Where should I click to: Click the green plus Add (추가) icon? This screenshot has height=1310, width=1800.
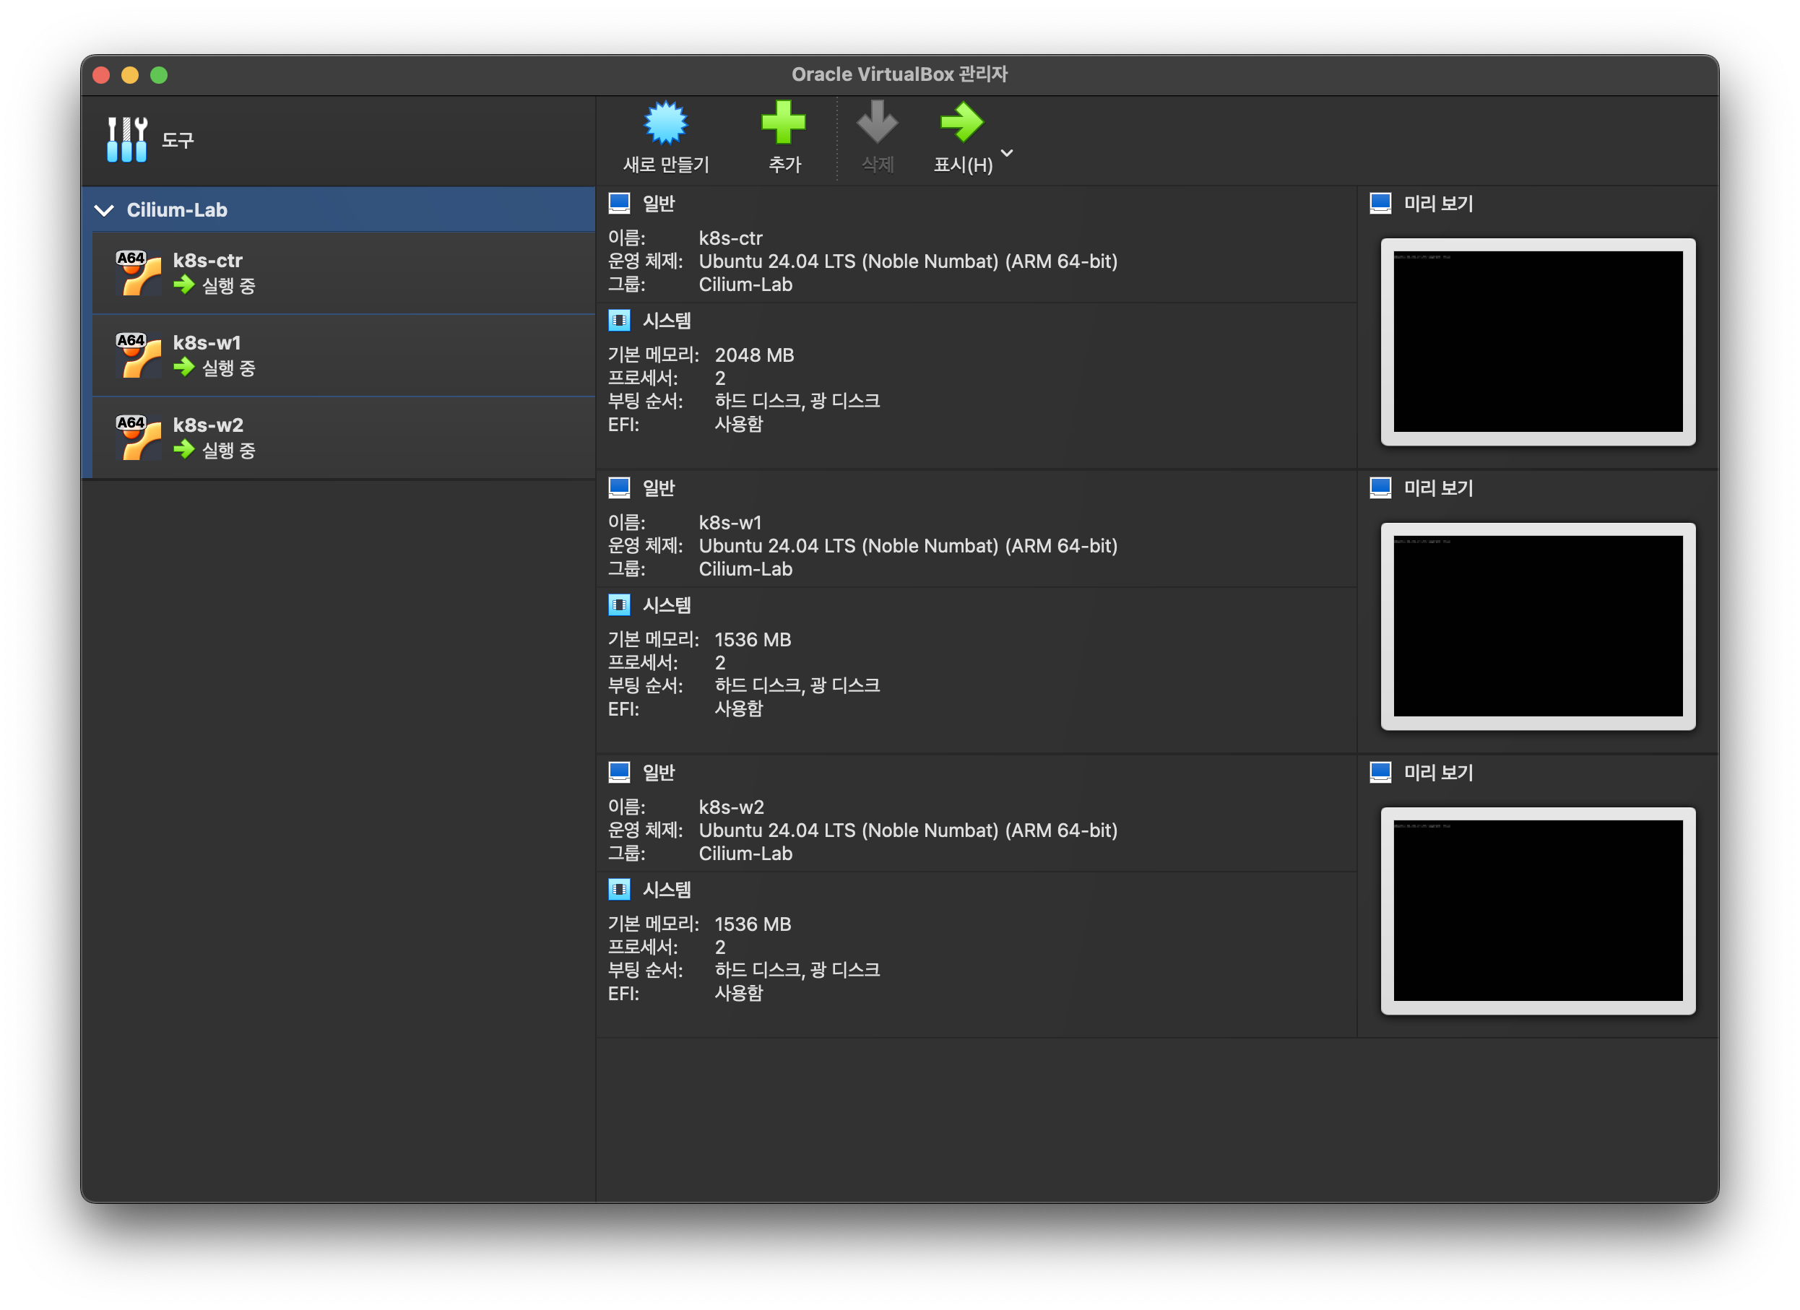(x=783, y=123)
